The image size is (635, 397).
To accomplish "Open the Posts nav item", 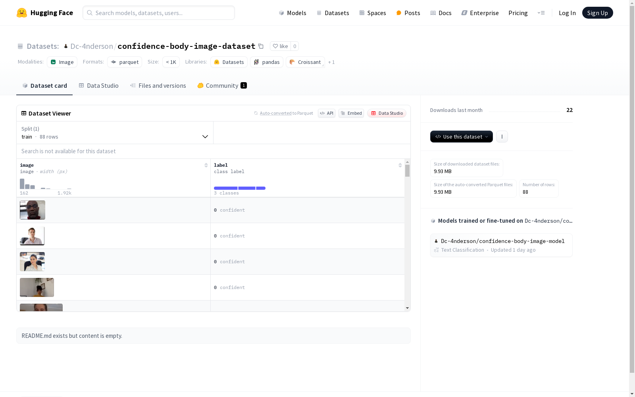I will tap(408, 13).
